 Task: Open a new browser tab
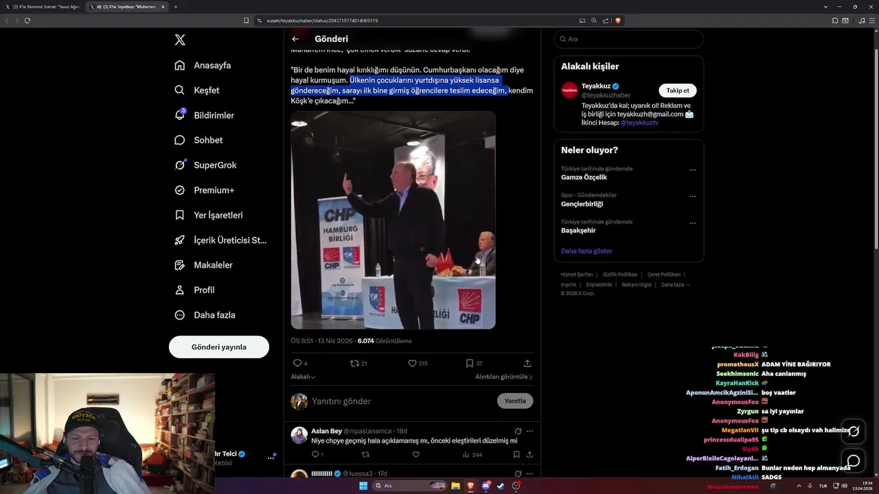(x=176, y=7)
